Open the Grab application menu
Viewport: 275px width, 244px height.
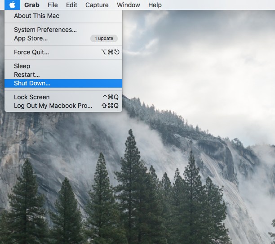[x=32, y=5]
